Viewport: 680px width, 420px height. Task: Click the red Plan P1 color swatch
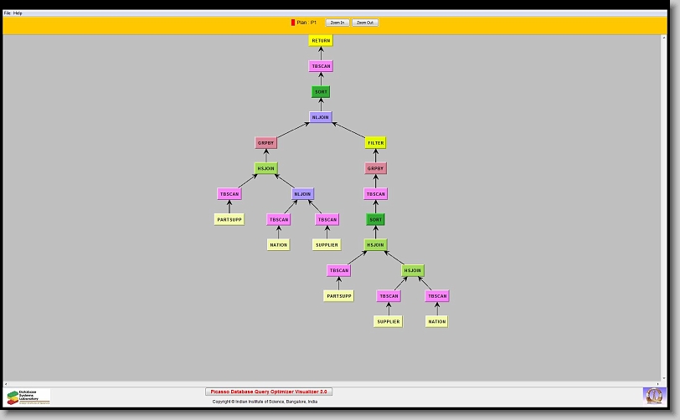click(293, 23)
